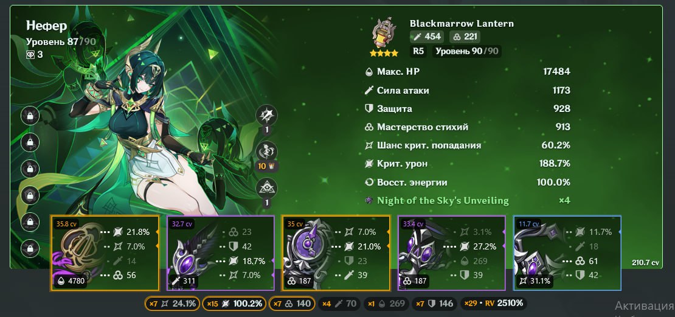Click the Blackmarrow Lantern weapon icon
The image size is (675, 317).
[x=384, y=34]
